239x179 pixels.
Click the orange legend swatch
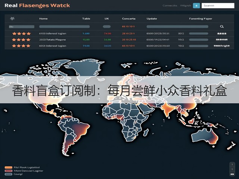(8, 167)
